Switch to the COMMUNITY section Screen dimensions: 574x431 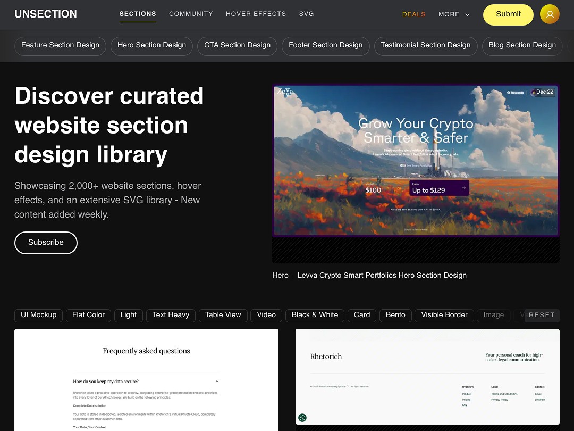coord(191,14)
